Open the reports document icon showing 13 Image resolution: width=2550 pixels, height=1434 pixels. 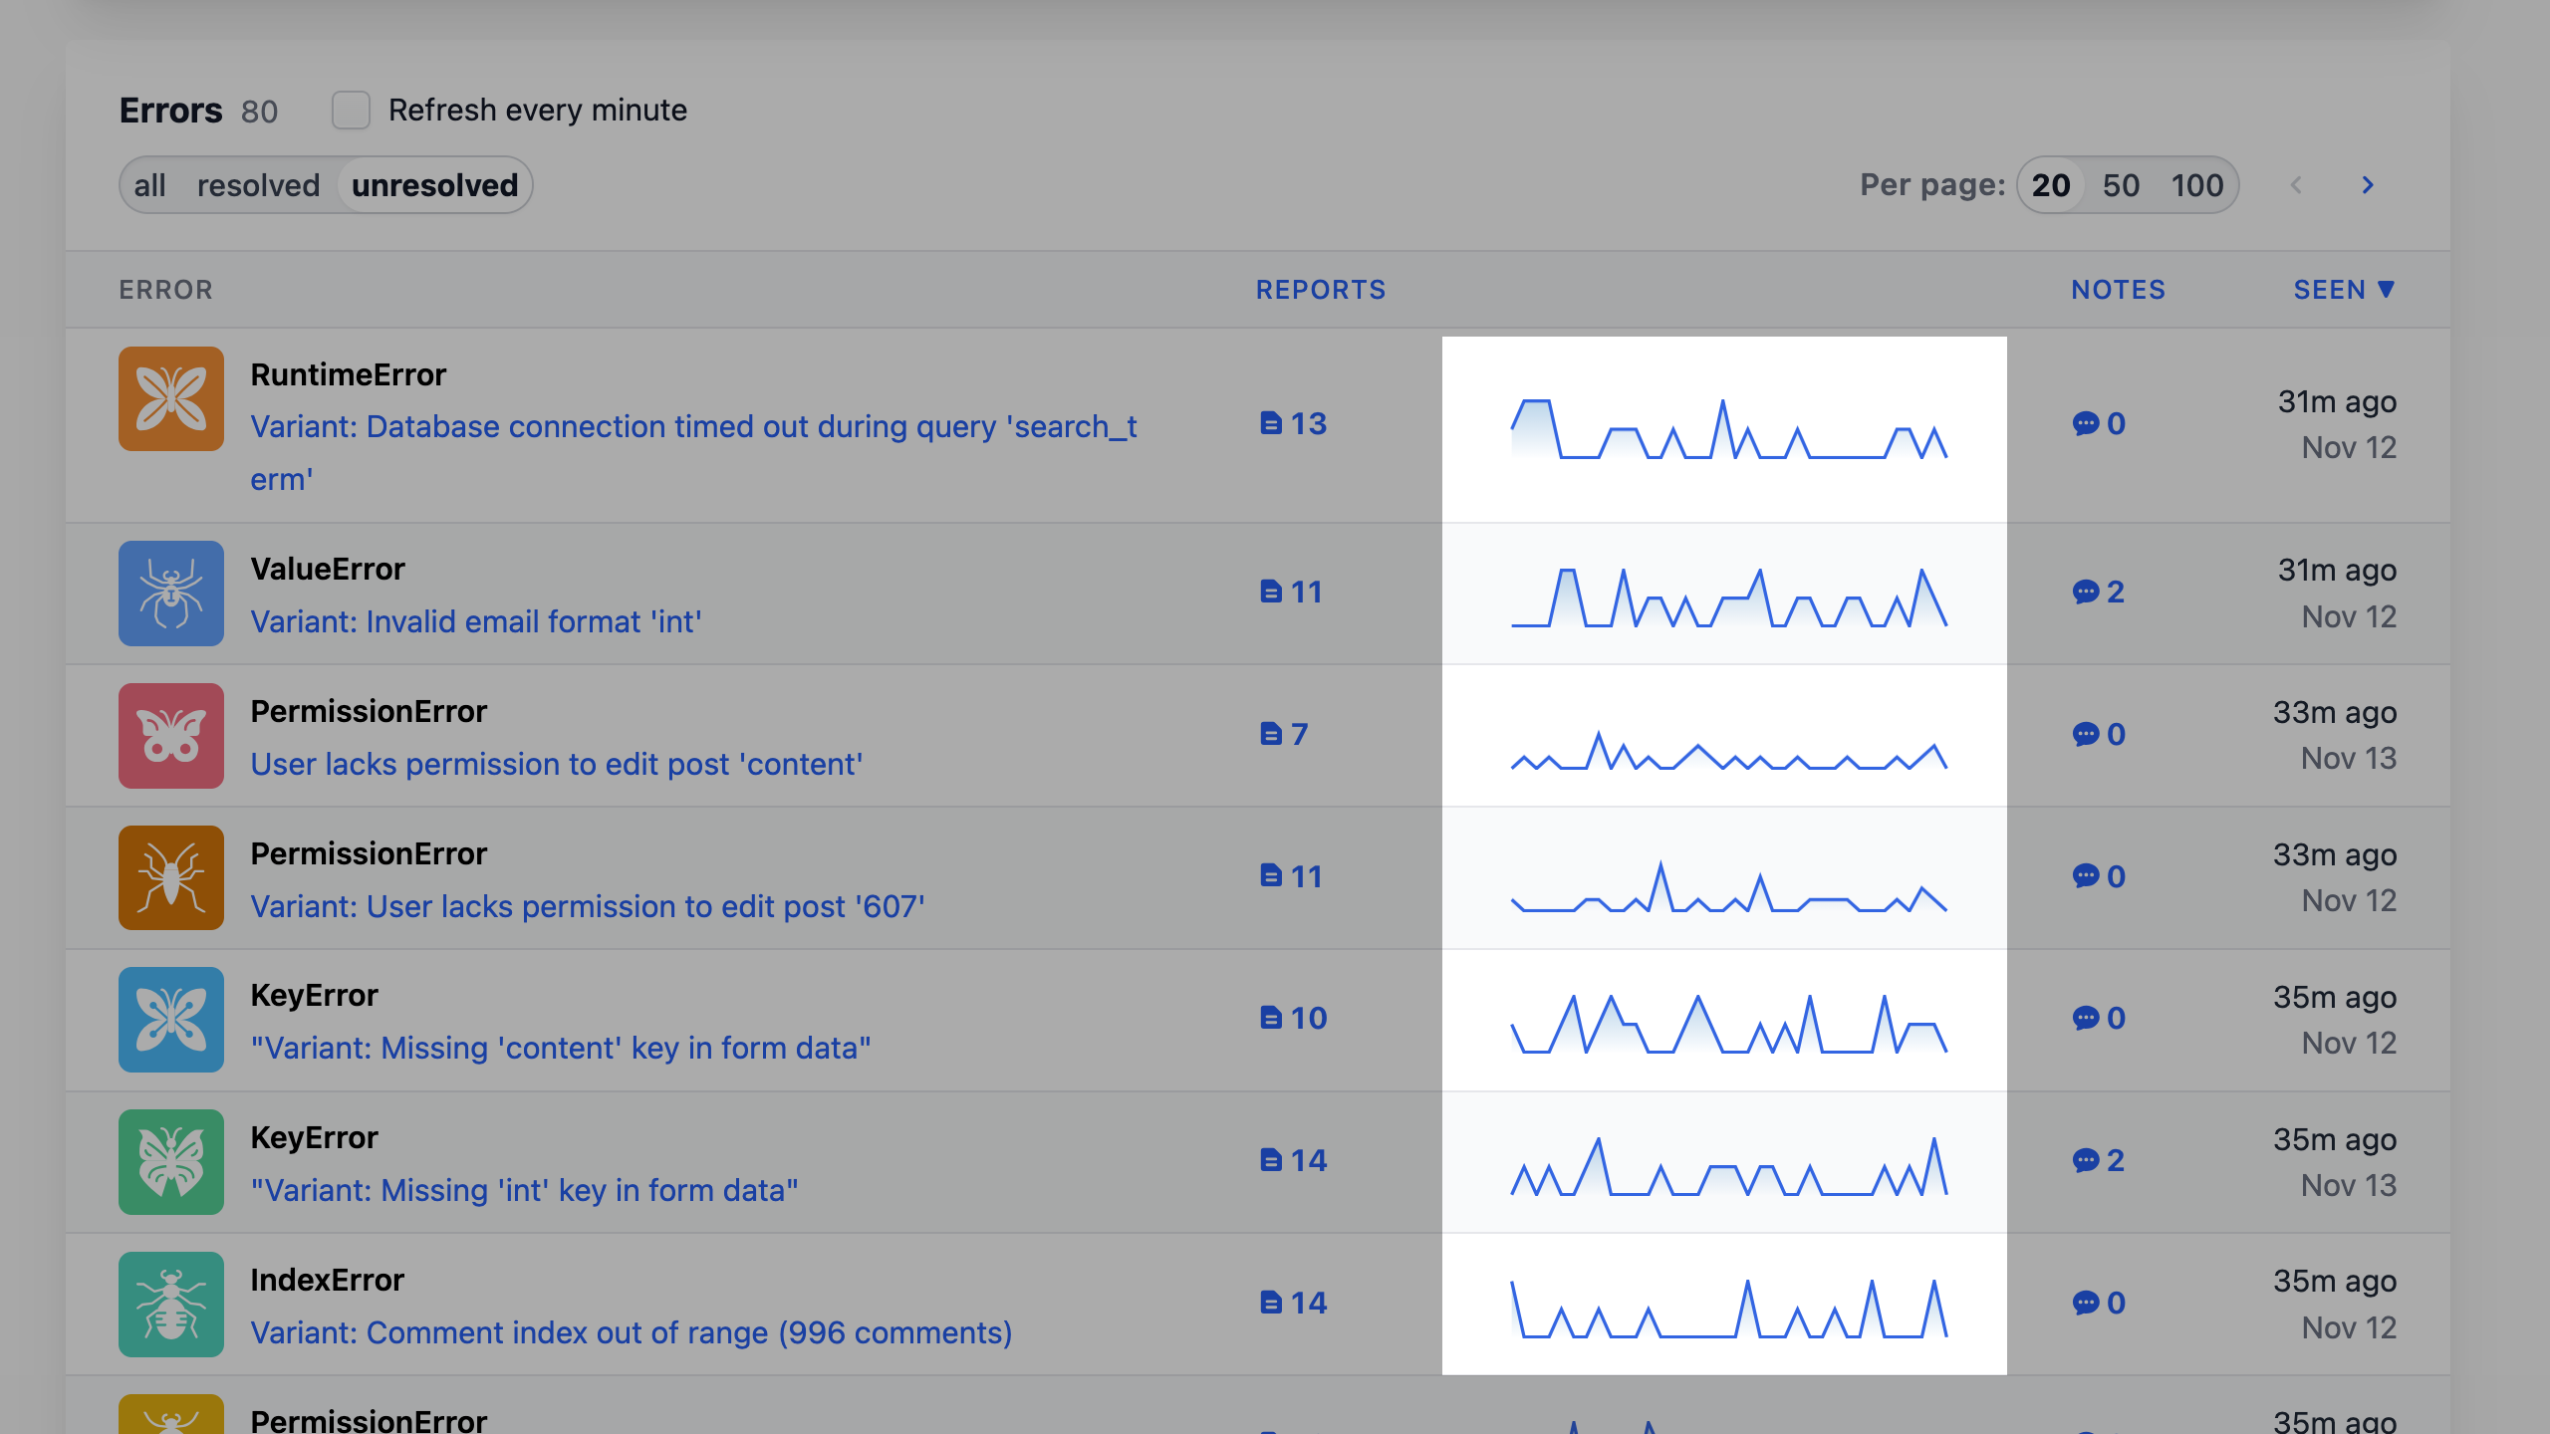[x=1269, y=422]
